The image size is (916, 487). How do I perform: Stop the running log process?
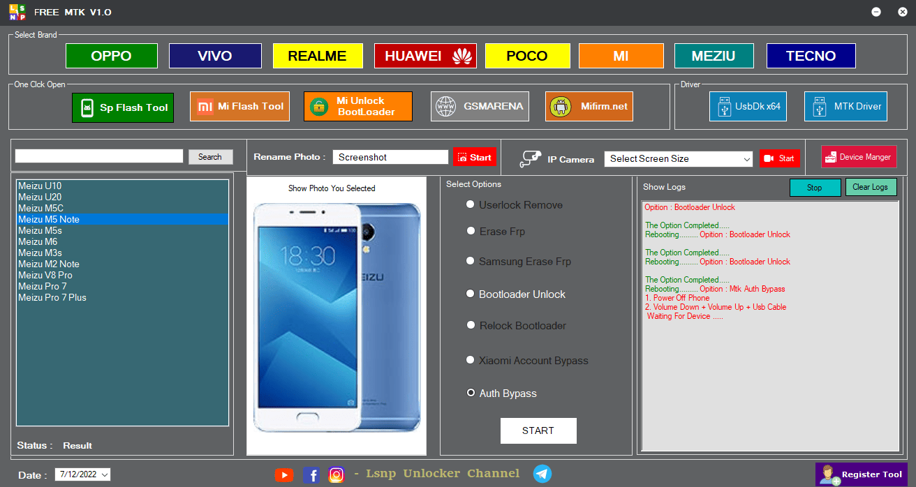815,187
